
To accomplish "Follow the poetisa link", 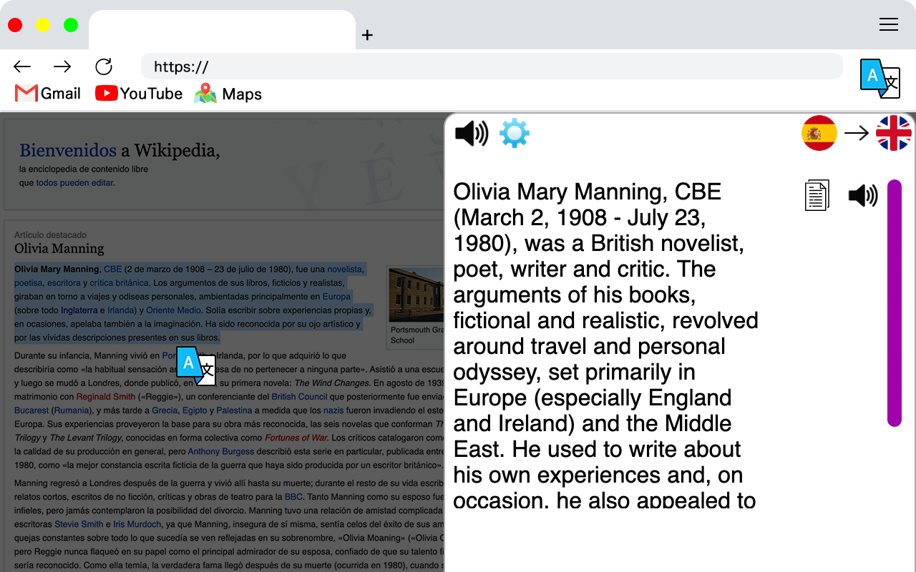I will (28, 283).
